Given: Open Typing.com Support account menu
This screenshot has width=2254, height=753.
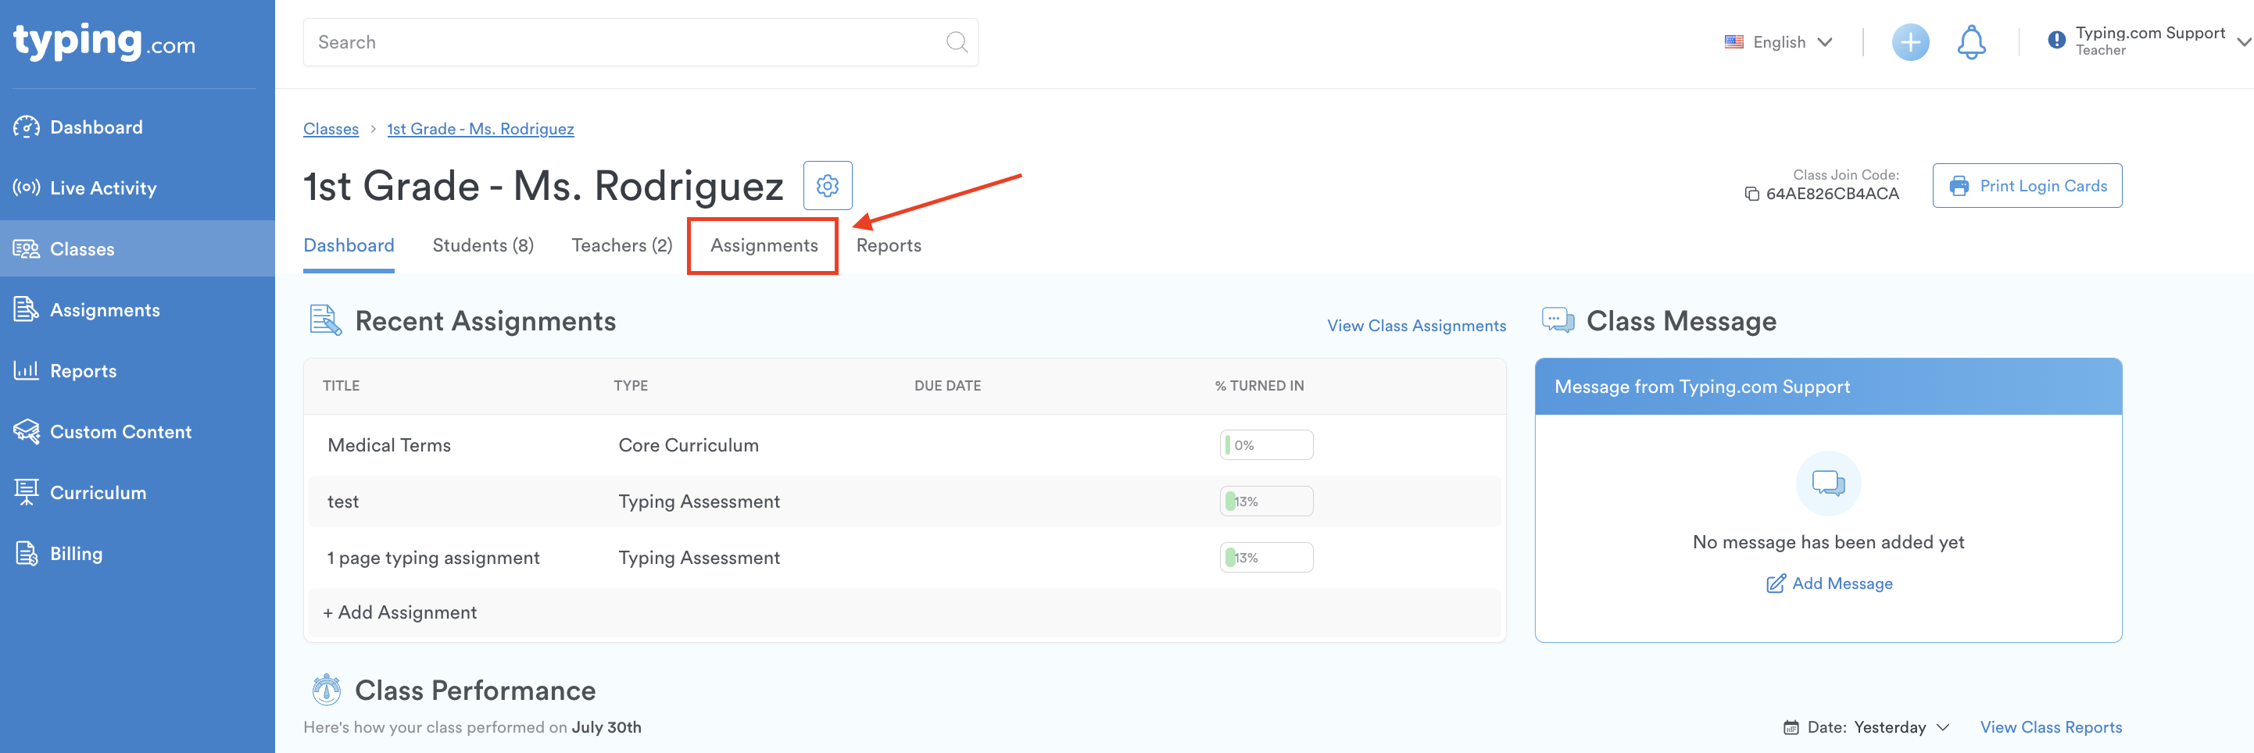Looking at the screenshot, I should [2149, 41].
